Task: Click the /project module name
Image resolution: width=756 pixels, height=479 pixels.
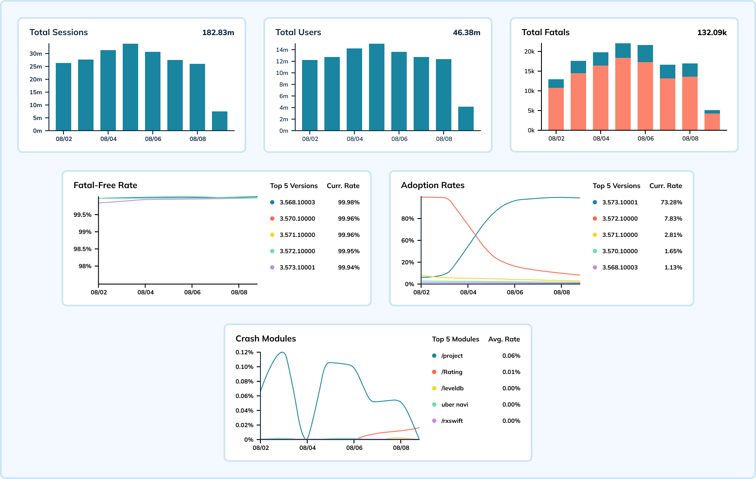Action: coord(452,356)
